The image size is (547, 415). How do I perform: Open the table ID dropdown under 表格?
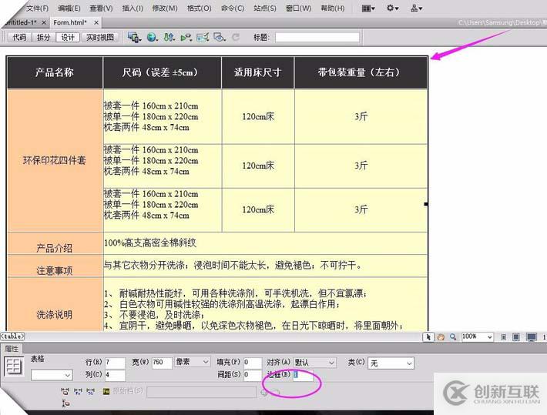coord(52,375)
